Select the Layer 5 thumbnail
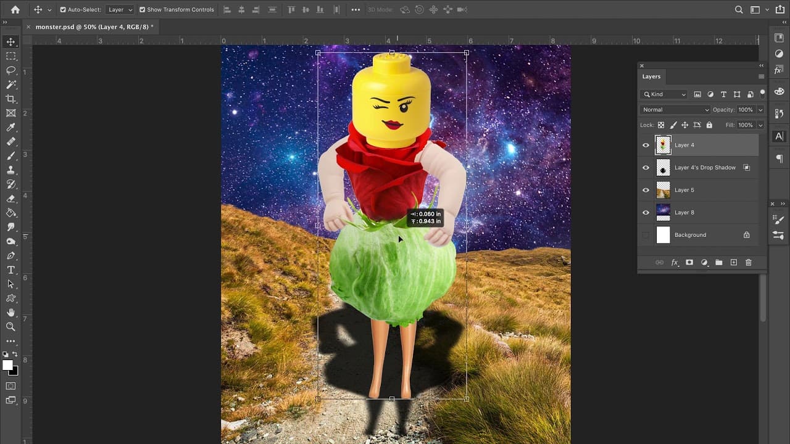790x444 pixels. click(x=663, y=190)
